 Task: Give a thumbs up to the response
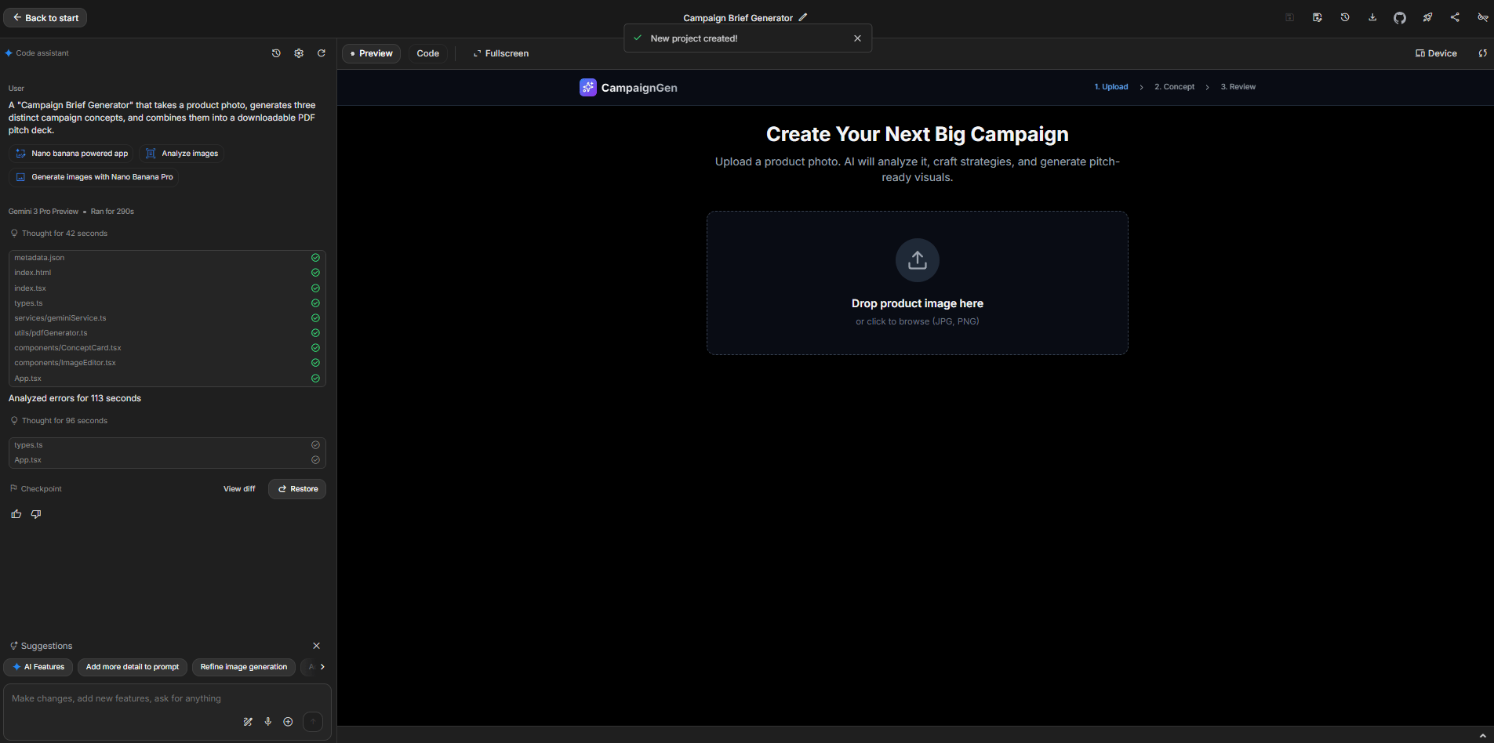point(16,513)
